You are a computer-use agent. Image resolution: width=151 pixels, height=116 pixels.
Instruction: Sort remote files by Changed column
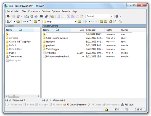(95, 30)
